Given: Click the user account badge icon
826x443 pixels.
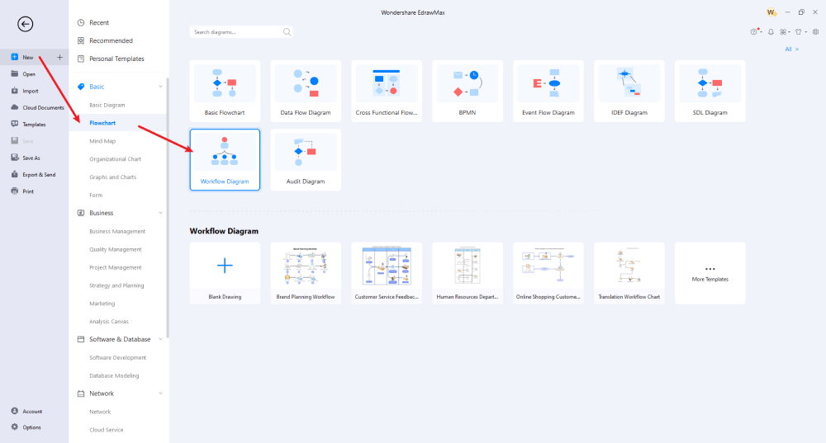Looking at the screenshot, I should (771, 12).
